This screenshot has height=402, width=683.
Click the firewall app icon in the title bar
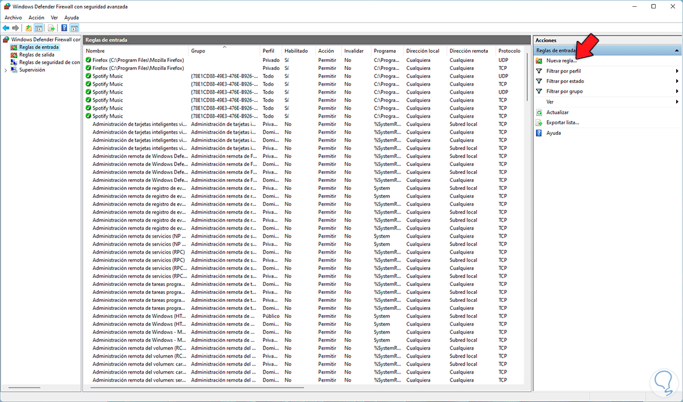[7, 6]
